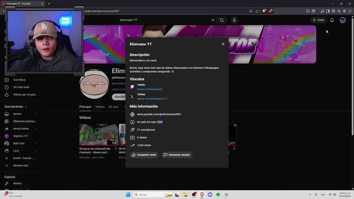Toggle Brave sidebar panel
The image size is (354, 199).
pyautogui.click(x=328, y=11)
